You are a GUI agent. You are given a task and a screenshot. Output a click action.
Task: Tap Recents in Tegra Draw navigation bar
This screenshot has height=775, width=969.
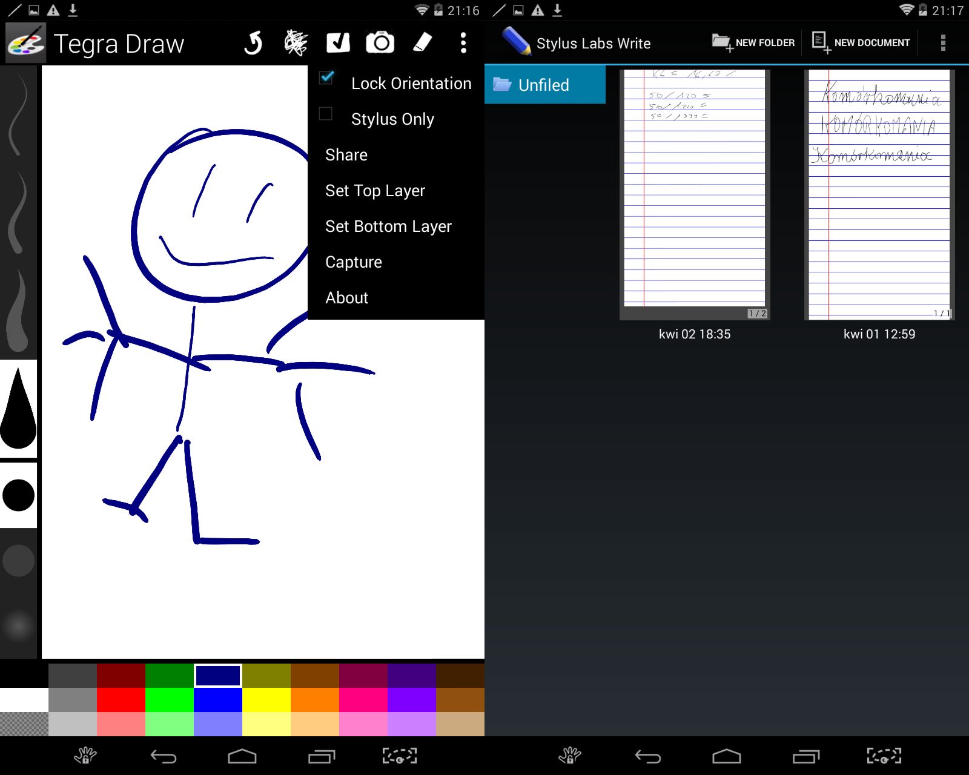click(322, 756)
